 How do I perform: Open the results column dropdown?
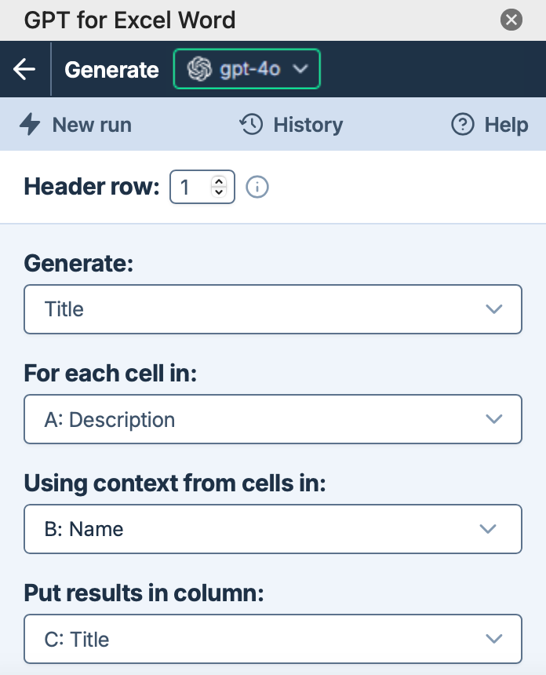coord(273,639)
